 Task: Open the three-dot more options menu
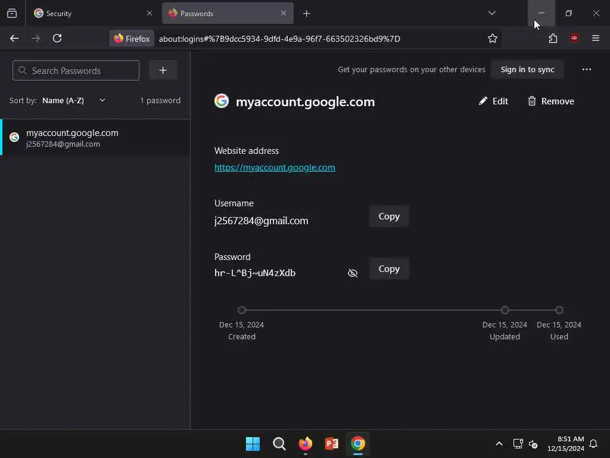[x=586, y=70]
